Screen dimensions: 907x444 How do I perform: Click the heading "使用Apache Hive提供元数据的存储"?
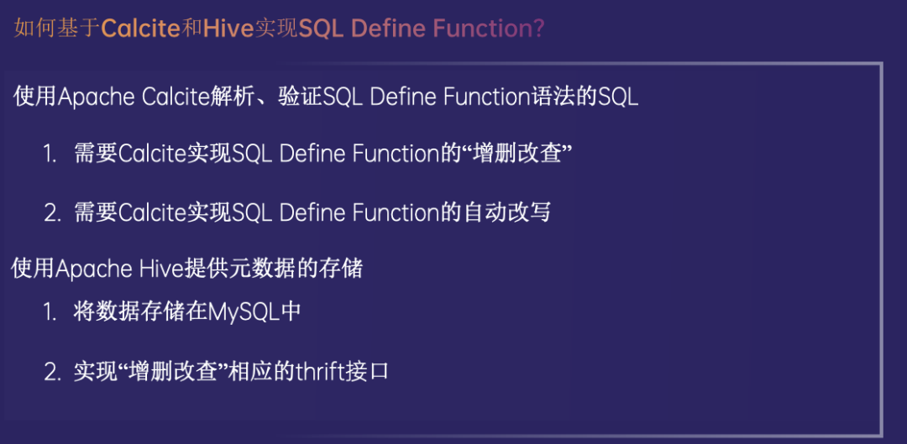[187, 269]
